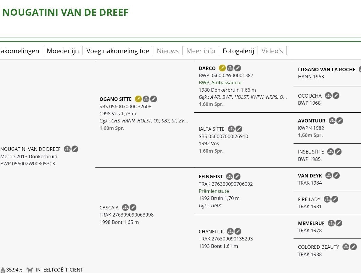Open the Moederlijn tab
The image size is (361, 273).
[x=63, y=51]
